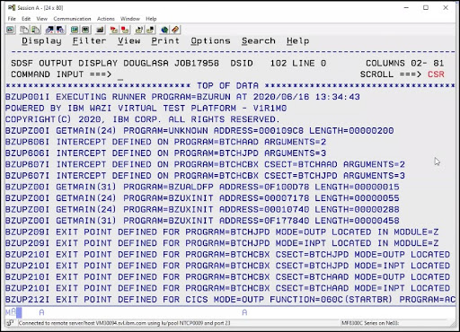Open the Help menu in window menu bar
The image size is (460, 332).
pyautogui.click(x=151, y=19)
